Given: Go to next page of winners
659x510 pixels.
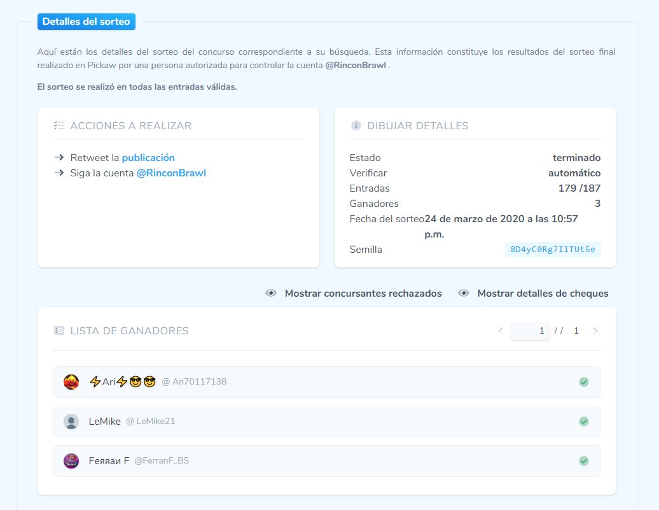Looking at the screenshot, I should [x=595, y=330].
